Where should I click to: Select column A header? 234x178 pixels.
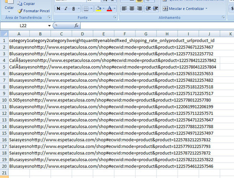(19, 34)
